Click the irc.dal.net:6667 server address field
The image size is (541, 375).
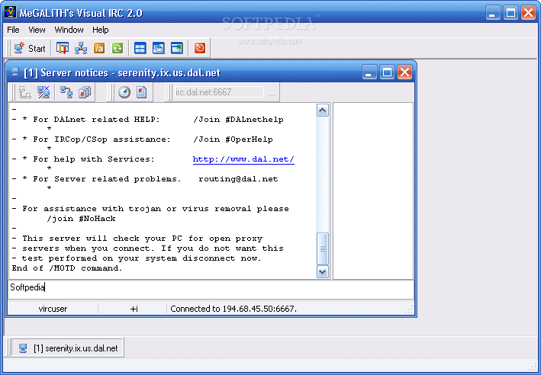pyautogui.click(x=219, y=92)
